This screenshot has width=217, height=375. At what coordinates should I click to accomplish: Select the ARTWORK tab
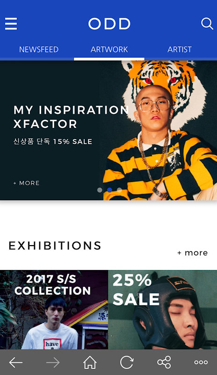109,49
